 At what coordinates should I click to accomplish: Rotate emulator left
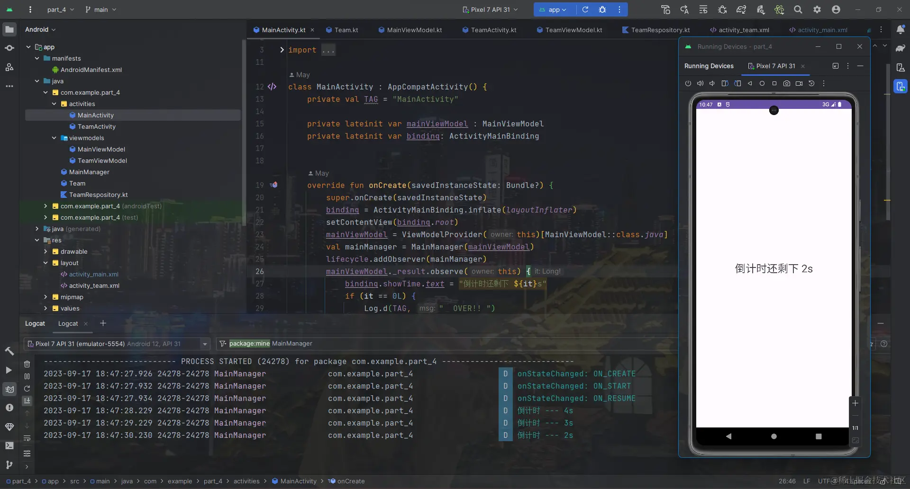tap(725, 83)
